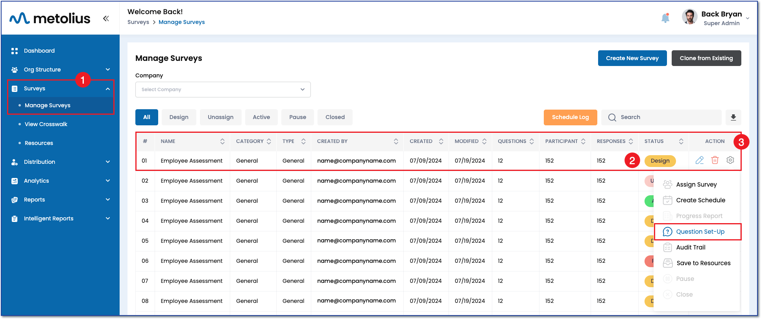Click the Dashboard grid icon in sidebar

pyautogui.click(x=15, y=51)
